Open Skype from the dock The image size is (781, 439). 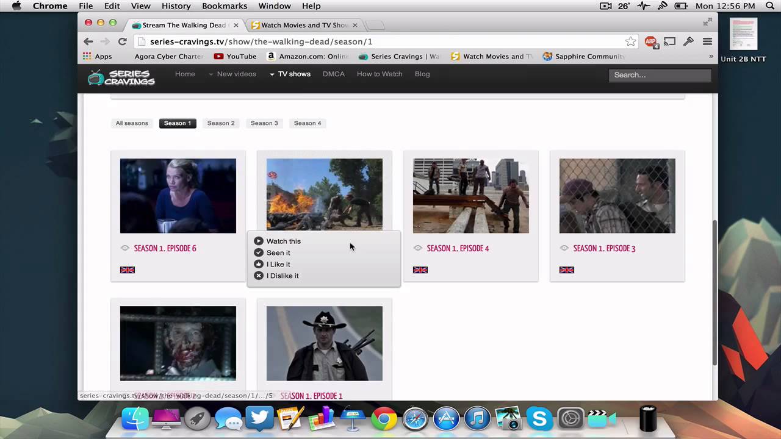540,419
